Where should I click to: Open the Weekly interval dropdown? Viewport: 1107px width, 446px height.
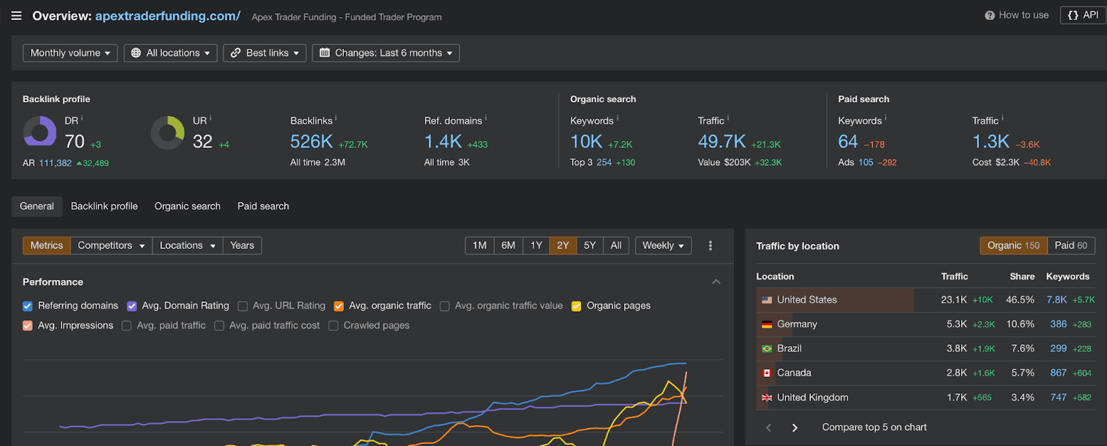(664, 245)
